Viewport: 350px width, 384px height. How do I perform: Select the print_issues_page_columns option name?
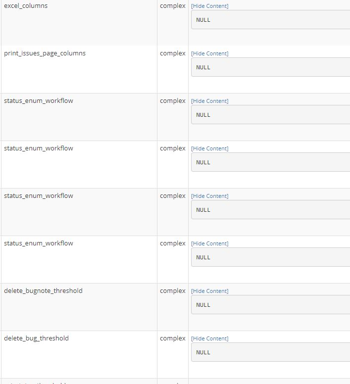pos(45,53)
